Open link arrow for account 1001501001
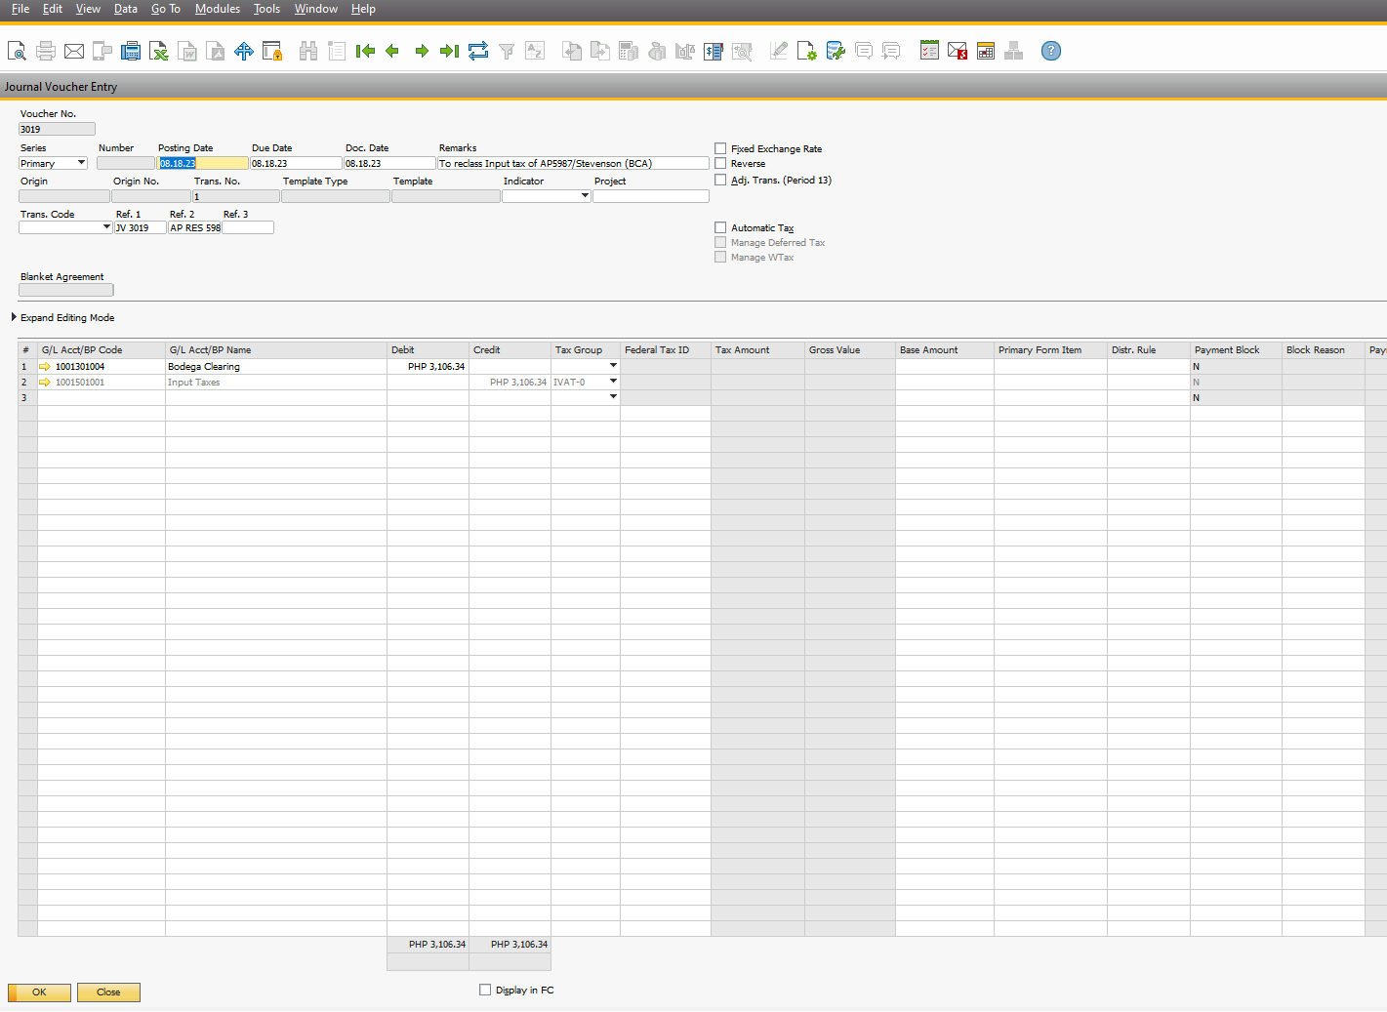Screen dimensions: 1387x1012 (x=45, y=383)
